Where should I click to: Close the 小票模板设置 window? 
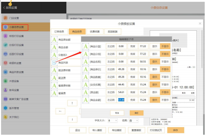[200, 24]
